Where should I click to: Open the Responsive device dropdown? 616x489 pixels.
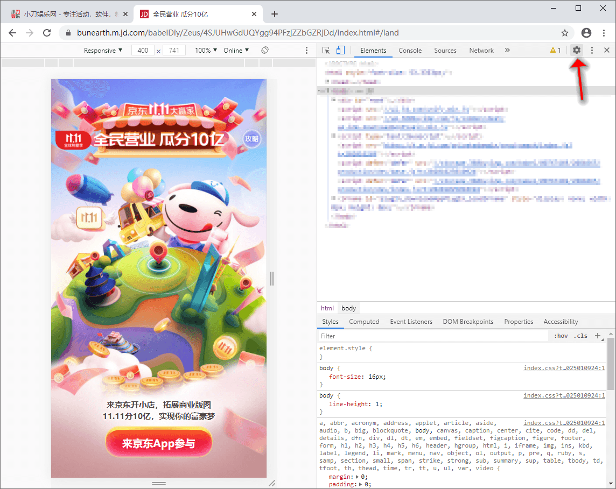tap(102, 50)
